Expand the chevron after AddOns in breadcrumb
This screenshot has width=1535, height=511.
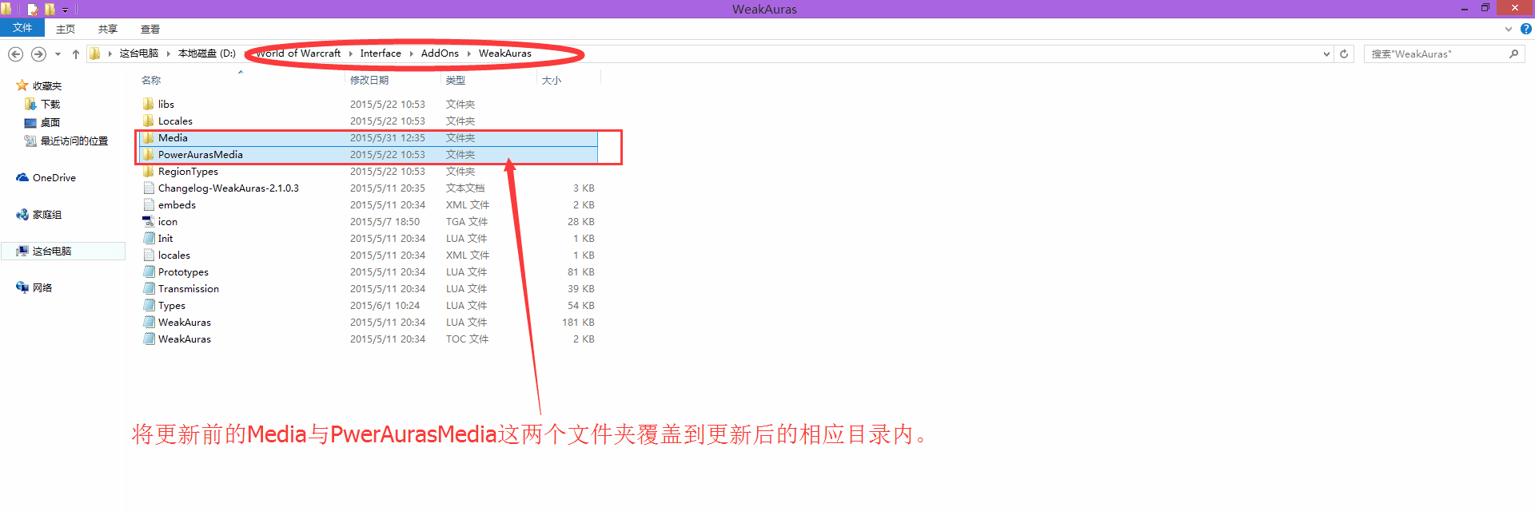pyautogui.click(x=469, y=53)
